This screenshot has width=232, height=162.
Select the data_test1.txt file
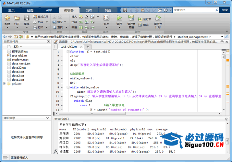point(21,64)
